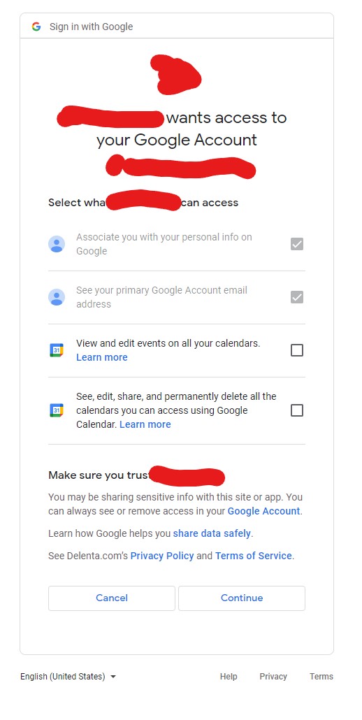Click profile icon beside personal info permission
Viewport: 362px width, 720px height.
pos(57,244)
